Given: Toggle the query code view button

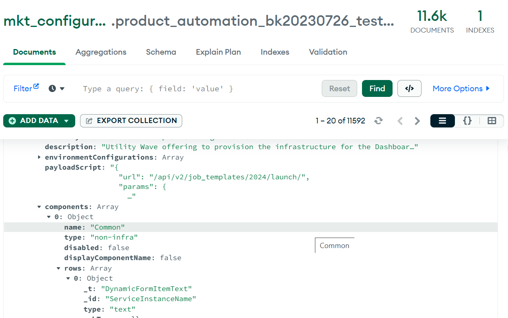Looking at the screenshot, I should coord(409,88).
